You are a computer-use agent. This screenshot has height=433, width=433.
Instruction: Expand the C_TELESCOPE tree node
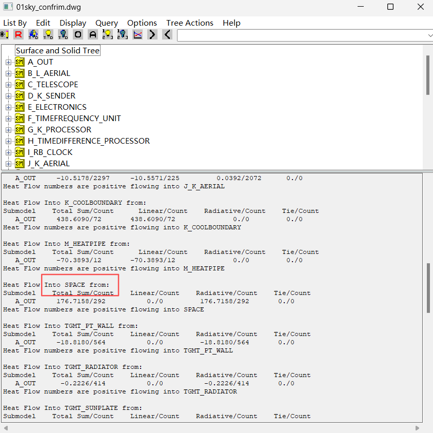tap(8, 85)
